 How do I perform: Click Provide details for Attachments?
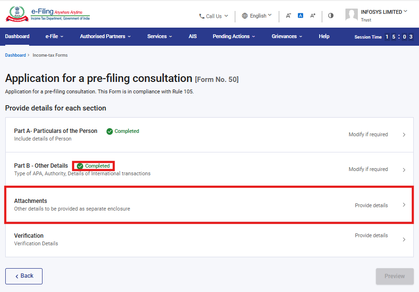tap(371, 205)
